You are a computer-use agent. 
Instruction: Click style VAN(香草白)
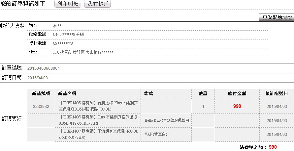click(x=156, y=134)
